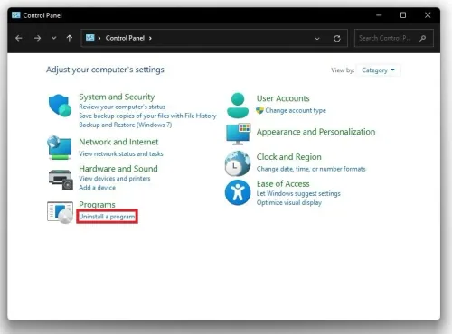Screen dimensions: 452x334
Task: Open the recent locations dropdown arrow
Action: click(54, 38)
